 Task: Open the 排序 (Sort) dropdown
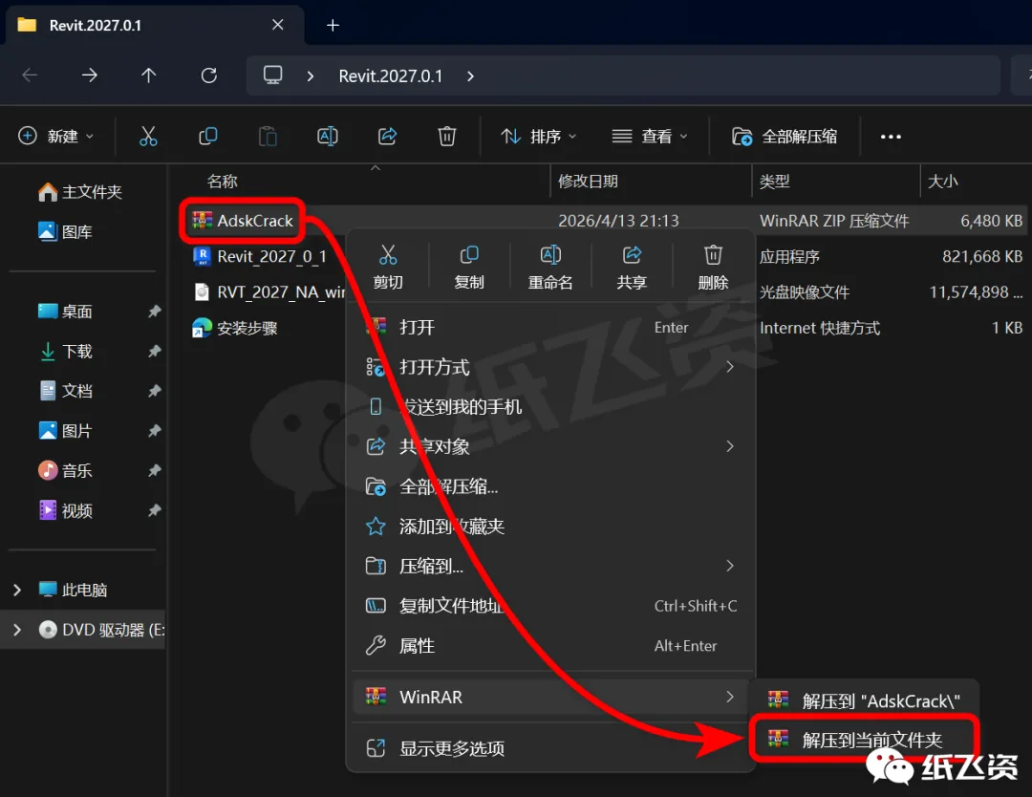(538, 137)
